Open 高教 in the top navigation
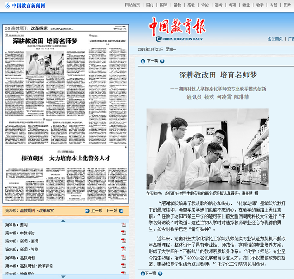This screenshot has height=279, width=294. coord(191,5)
